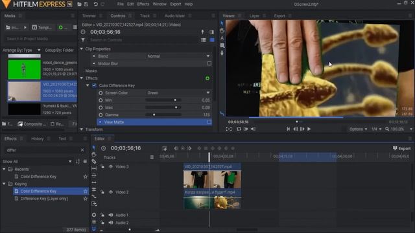Toggle the loop playback icon in the Viewer

click(239, 129)
